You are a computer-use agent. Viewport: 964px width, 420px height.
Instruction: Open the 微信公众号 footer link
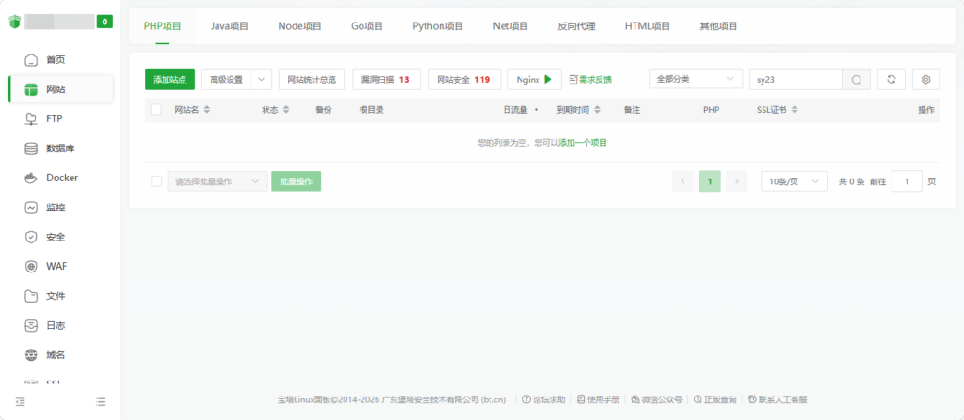tap(656, 399)
